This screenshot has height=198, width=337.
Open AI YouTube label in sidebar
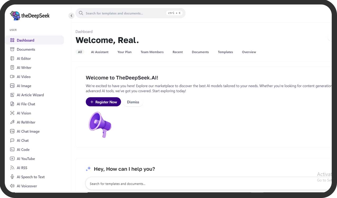click(x=26, y=159)
